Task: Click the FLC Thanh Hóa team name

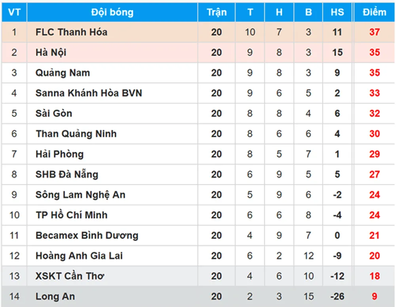Action: (71, 32)
